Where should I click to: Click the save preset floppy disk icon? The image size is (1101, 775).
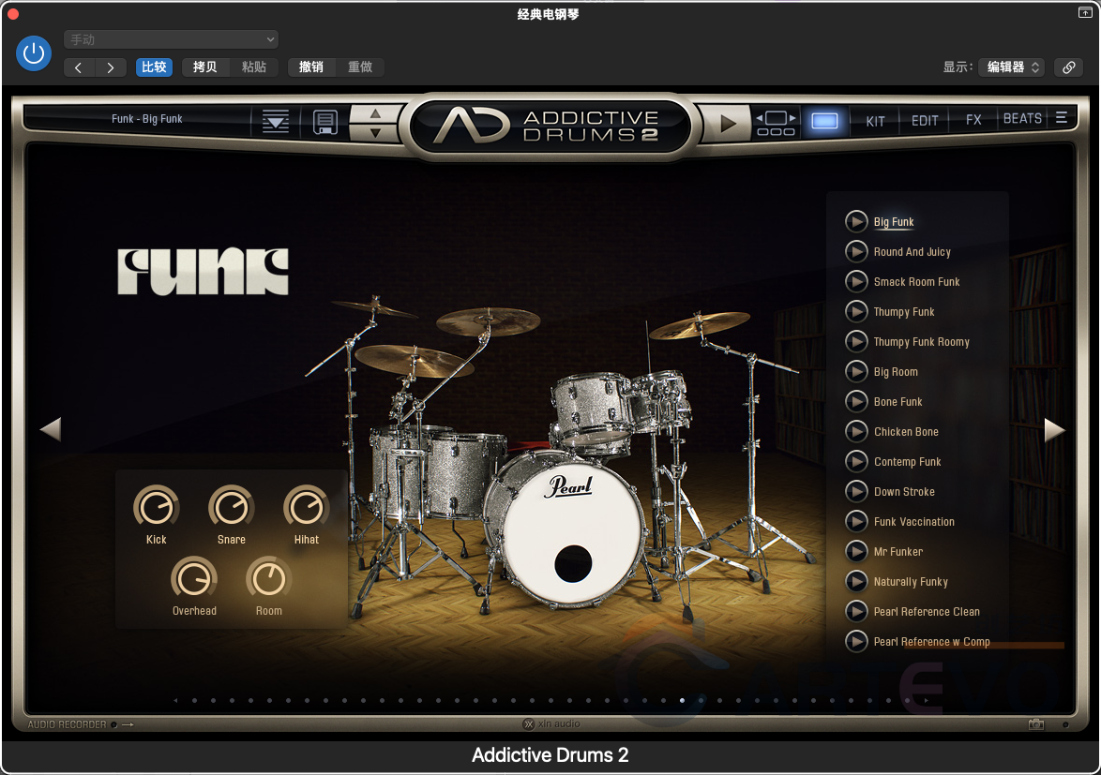(x=325, y=122)
